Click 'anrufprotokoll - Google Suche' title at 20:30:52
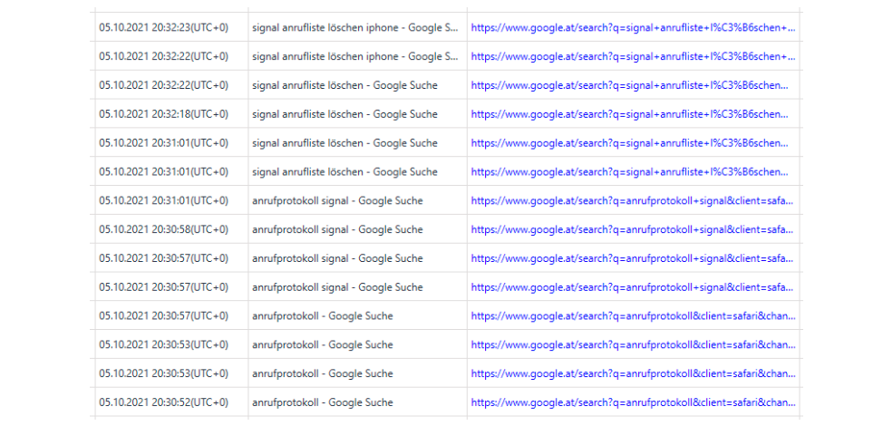The width and height of the screenshot is (883, 426). coord(322,402)
